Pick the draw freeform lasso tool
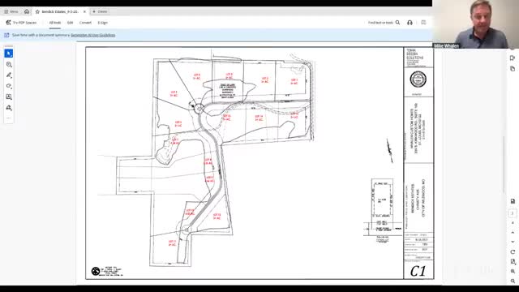 (9, 86)
